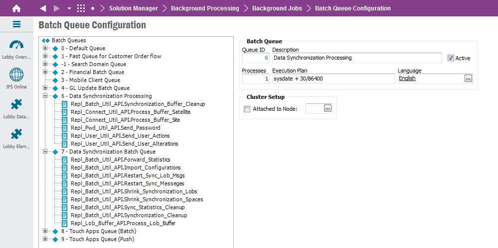The height and width of the screenshot is (248, 498).
Task: Click the Home icon in top bar
Action: (16, 8)
